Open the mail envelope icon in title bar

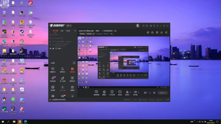tap(143, 26)
